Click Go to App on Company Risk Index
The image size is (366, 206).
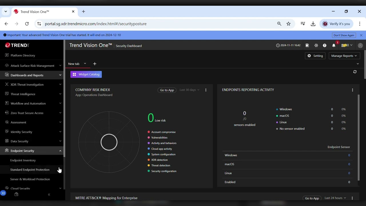point(167,90)
